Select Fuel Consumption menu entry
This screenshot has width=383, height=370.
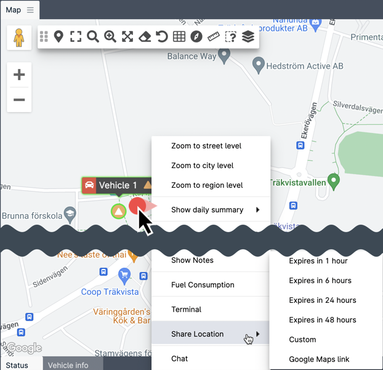pos(211,285)
